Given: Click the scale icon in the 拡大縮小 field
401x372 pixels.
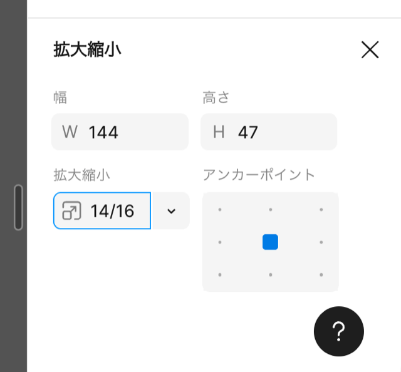Looking at the screenshot, I should pyautogui.click(x=72, y=211).
